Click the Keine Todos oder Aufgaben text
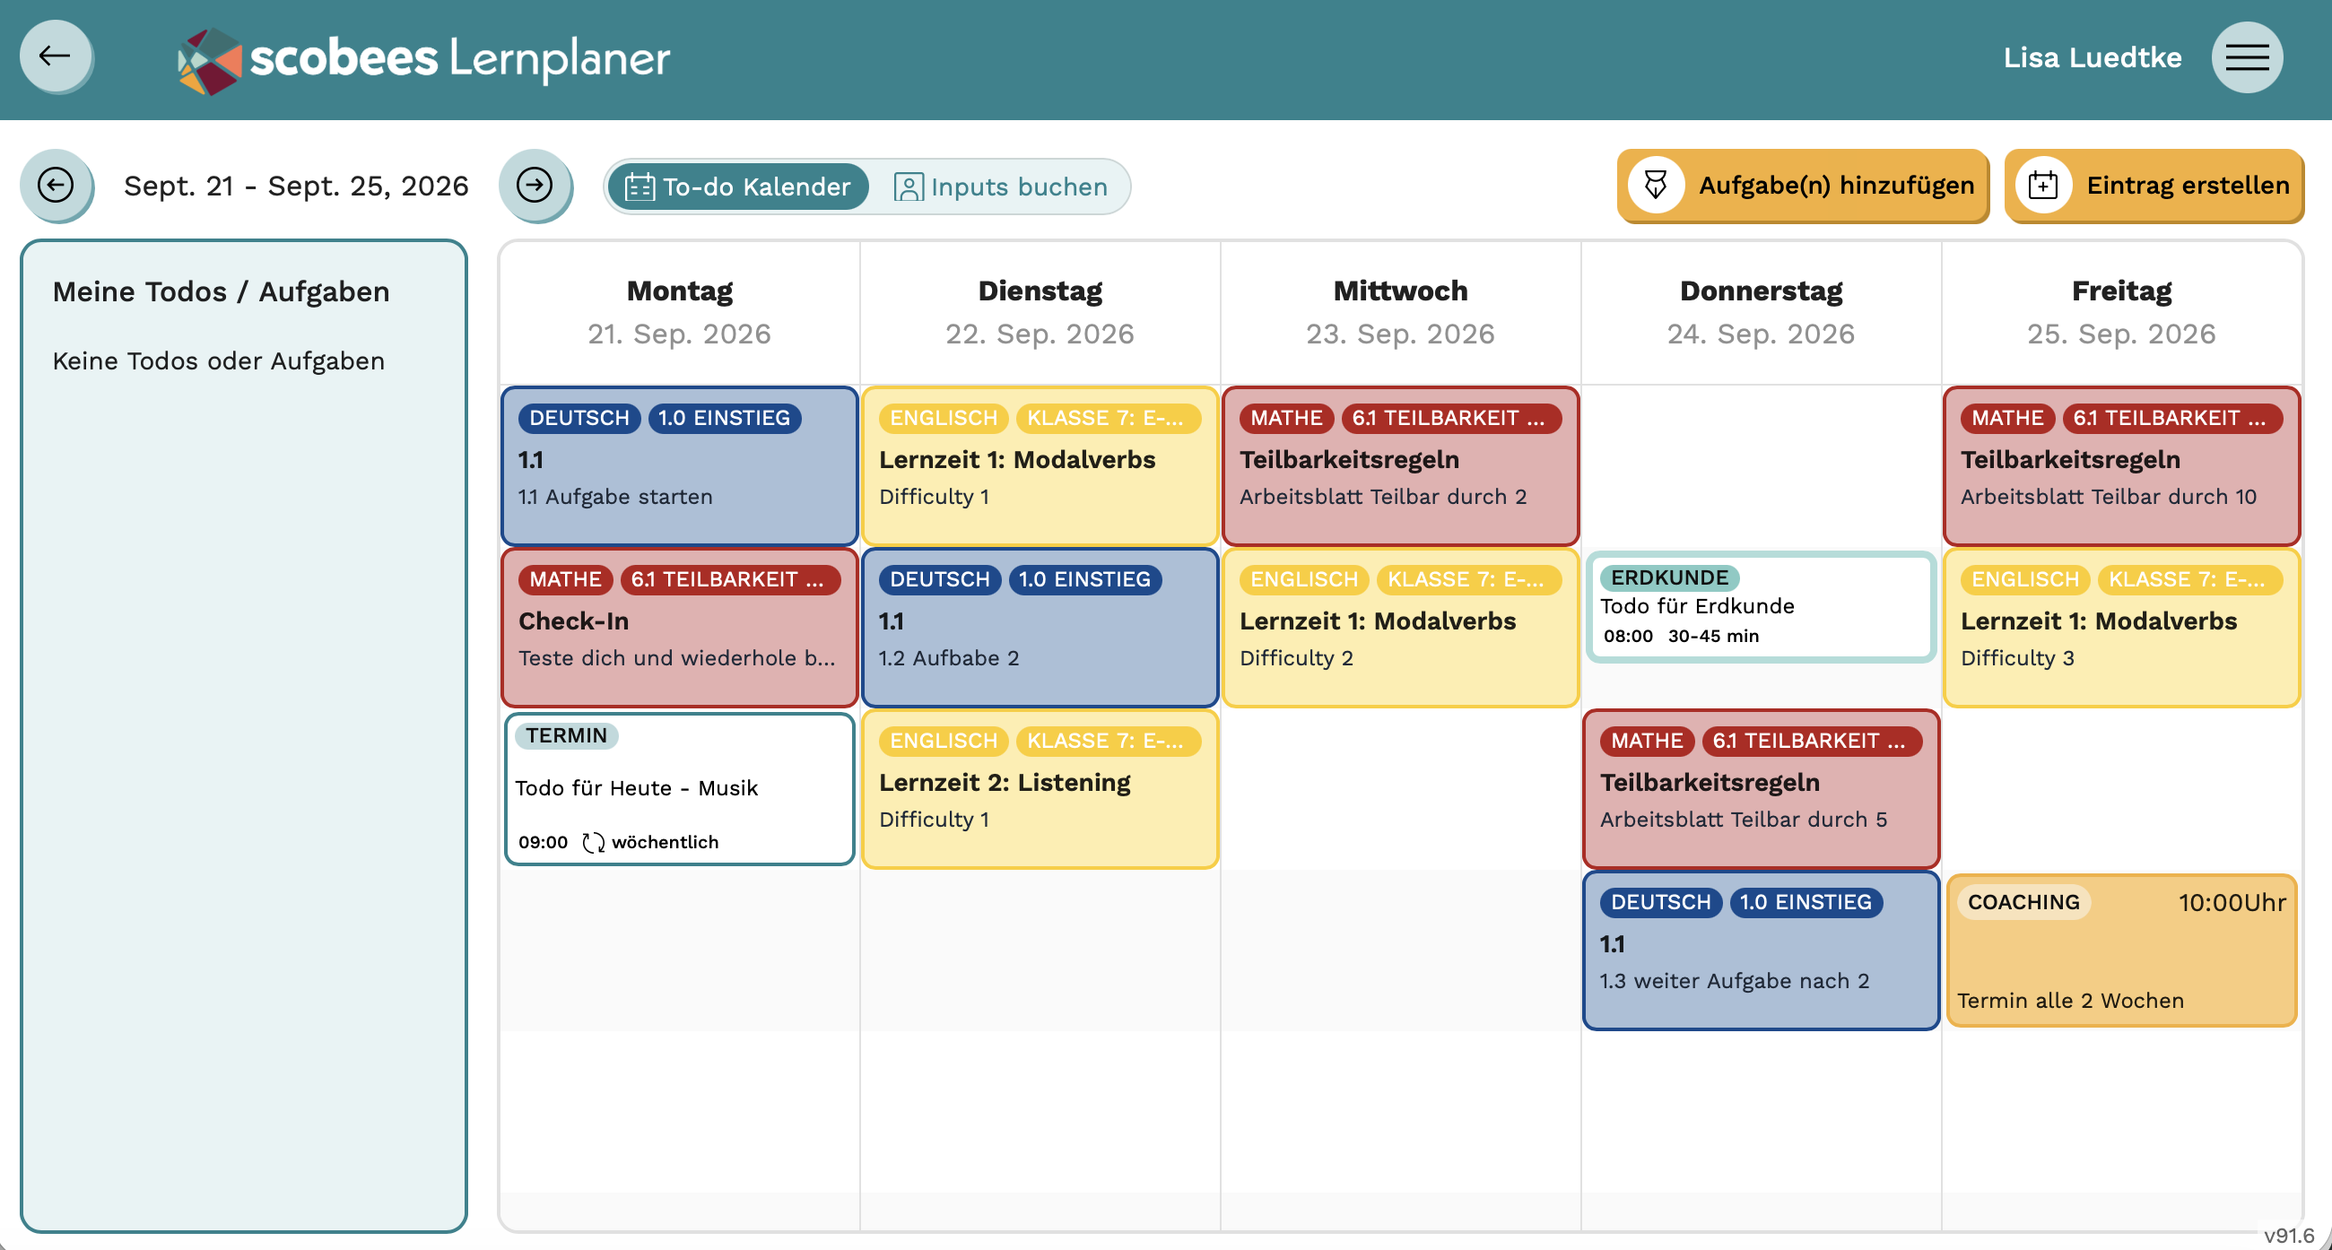2332x1250 pixels. coord(218,361)
